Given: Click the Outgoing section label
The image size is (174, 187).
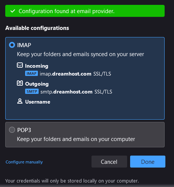Looking at the screenshot, I should pyautogui.click(x=37, y=84).
